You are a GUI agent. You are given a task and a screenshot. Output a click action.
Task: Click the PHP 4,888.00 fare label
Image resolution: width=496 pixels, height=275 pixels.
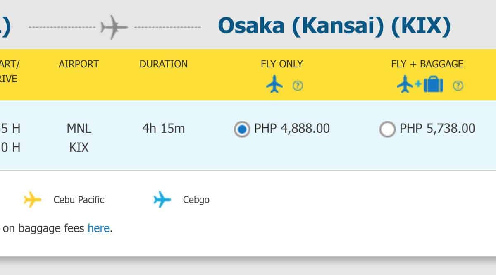pos(292,129)
